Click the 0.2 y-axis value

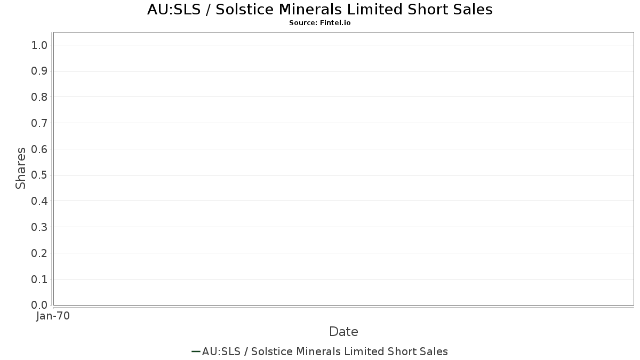click(x=40, y=253)
